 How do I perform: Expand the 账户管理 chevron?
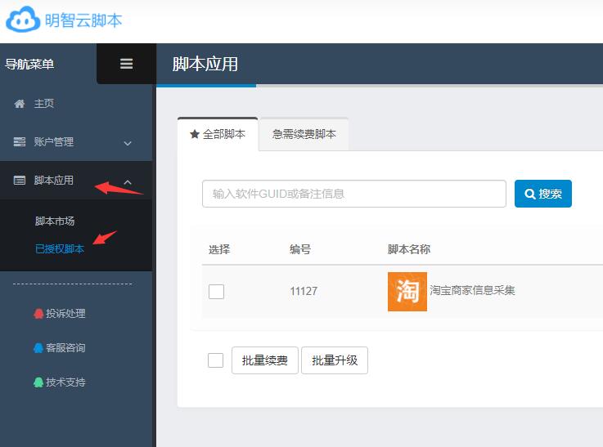coord(128,143)
